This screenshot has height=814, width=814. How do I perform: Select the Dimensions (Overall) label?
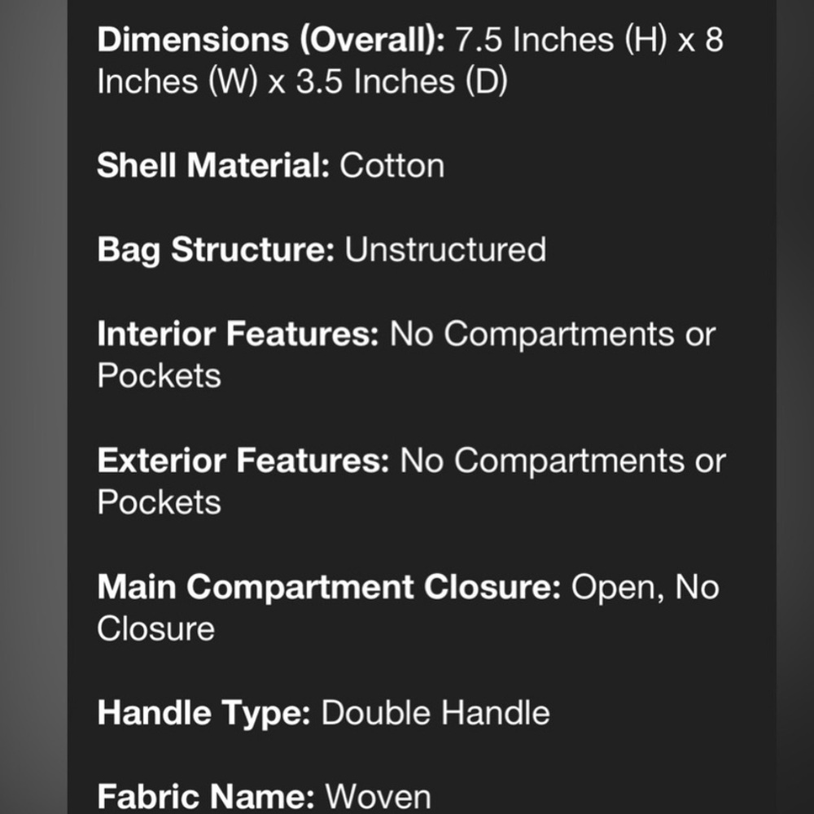tap(271, 41)
